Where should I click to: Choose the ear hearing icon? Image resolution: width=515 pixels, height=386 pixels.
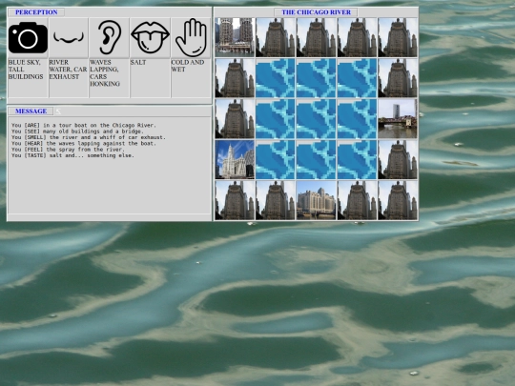pyautogui.click(x=110, y=37)
